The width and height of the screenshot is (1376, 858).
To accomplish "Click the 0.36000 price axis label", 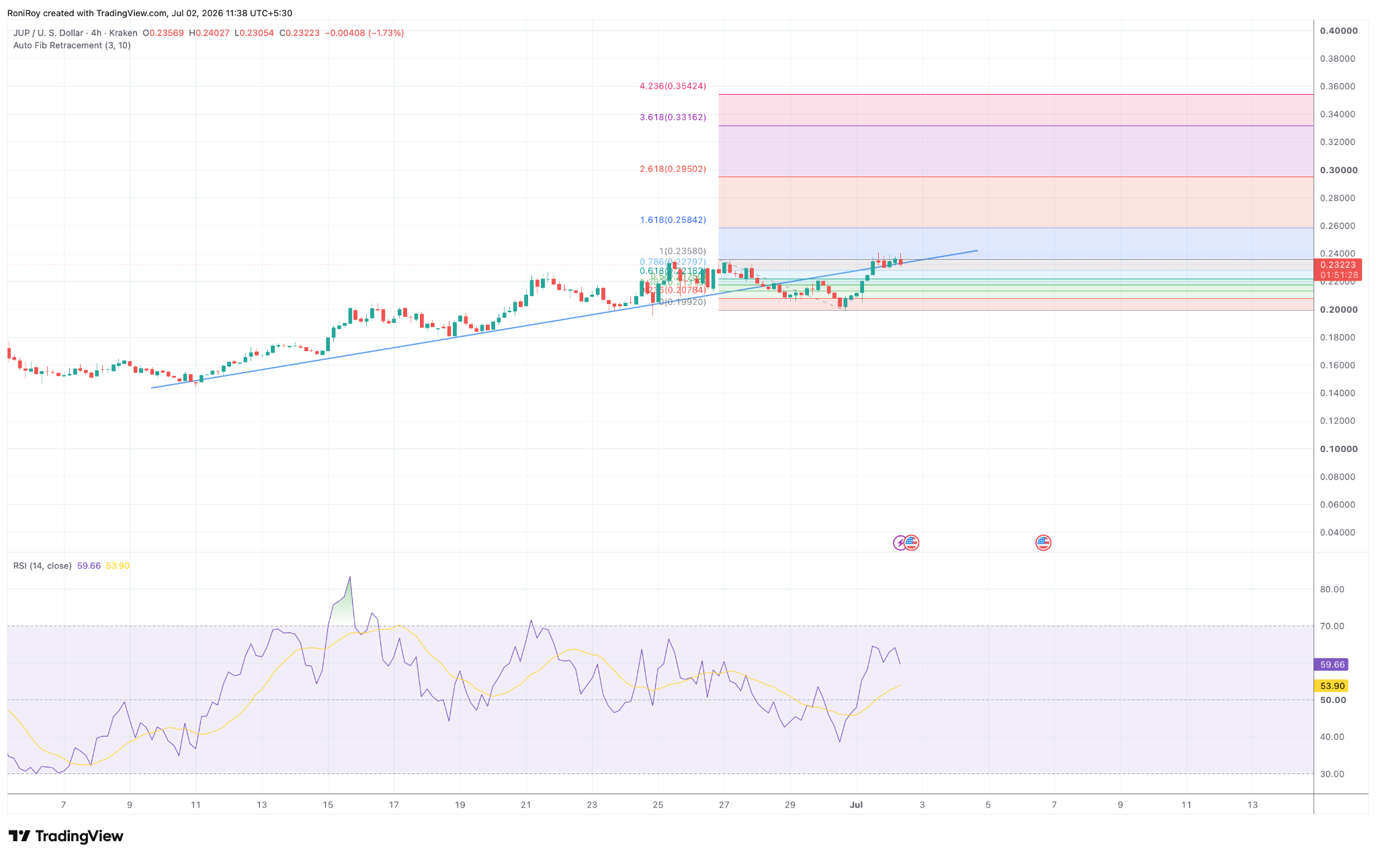I will (x=1338, y=87).
